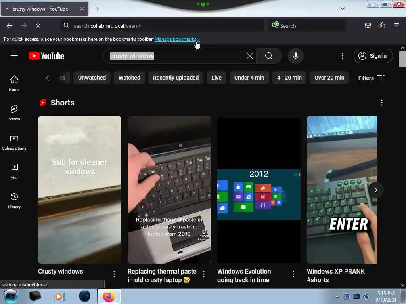Image resolution: width=406 pixels, height=304 pixels.
Task: Open Firefox from the taskbar
Action: tap(109, 296)
